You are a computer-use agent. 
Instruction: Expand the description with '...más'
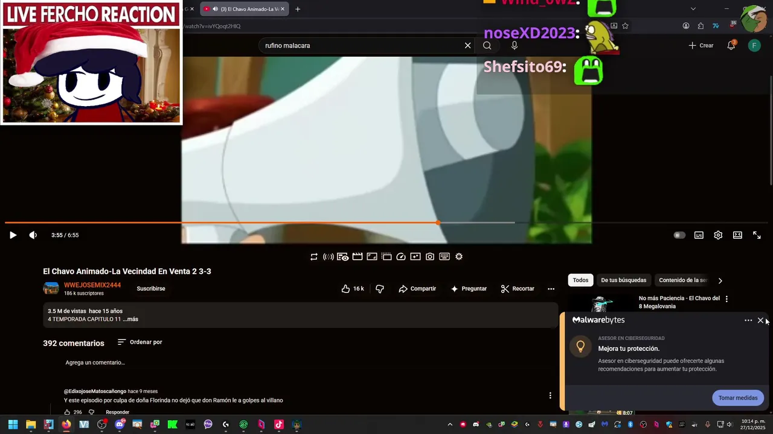point(130,319)
